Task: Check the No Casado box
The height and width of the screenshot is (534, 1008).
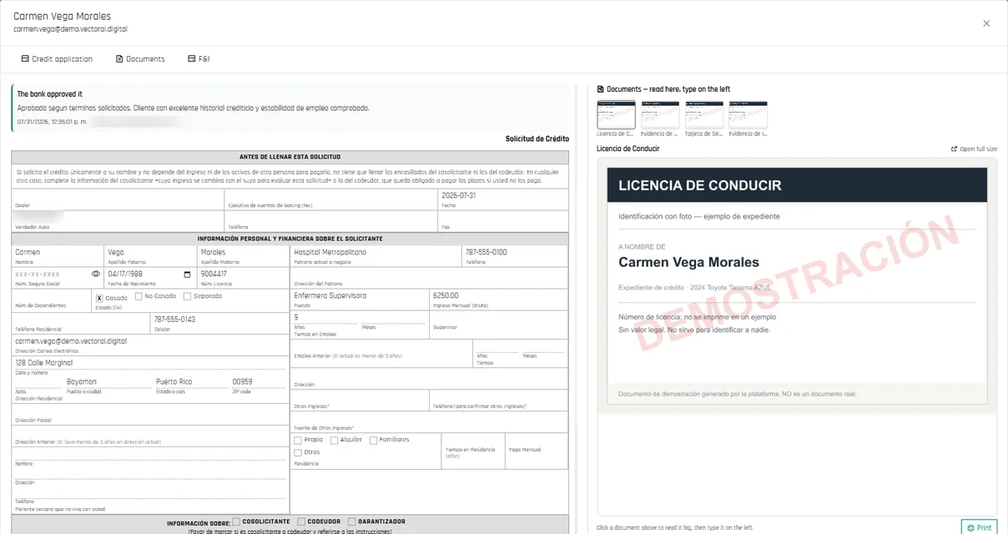Action: pos(139,296)
